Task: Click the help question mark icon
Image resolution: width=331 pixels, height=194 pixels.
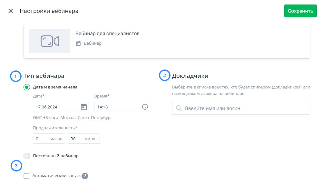Action: tap(85, 176)
